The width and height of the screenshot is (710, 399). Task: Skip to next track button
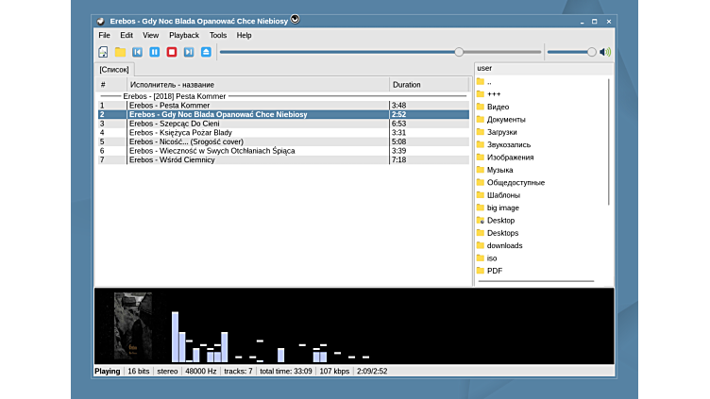[189, 52]
